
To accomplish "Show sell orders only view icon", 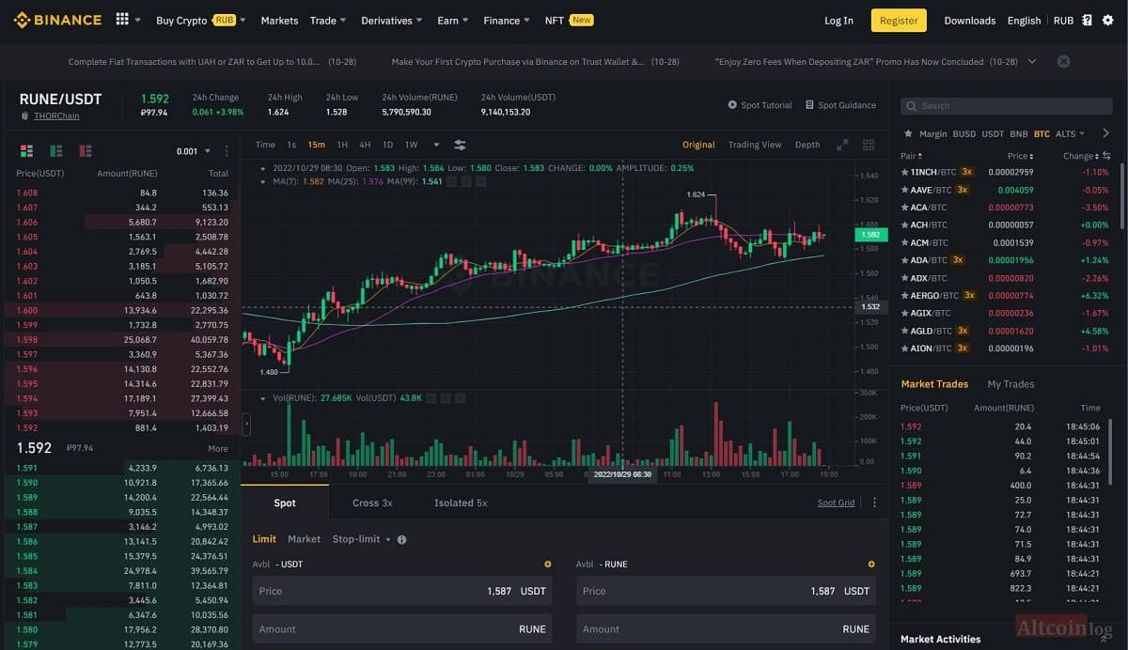I will (86, 150).
